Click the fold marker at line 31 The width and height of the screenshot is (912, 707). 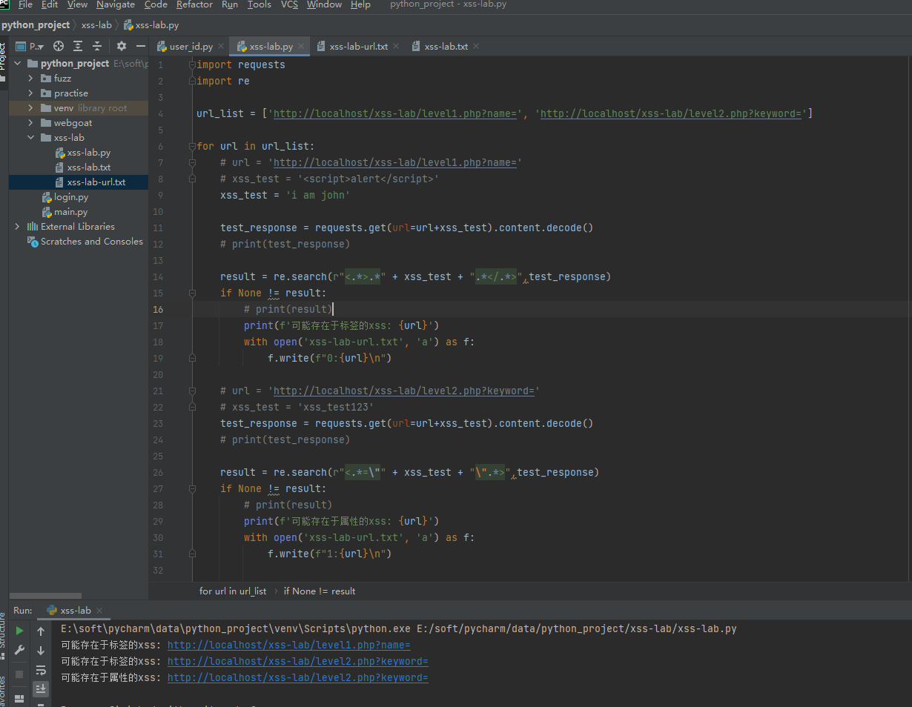(192, 554)
